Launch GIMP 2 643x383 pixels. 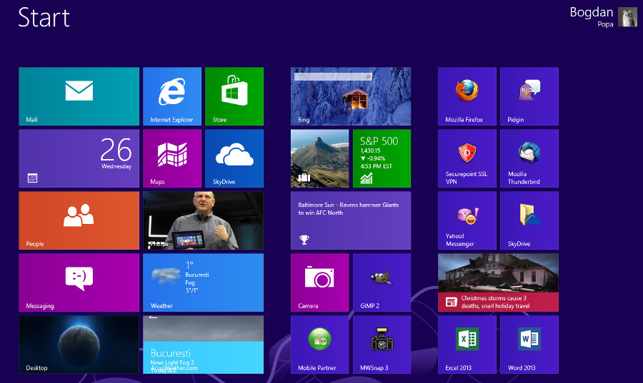click(382, 282)
